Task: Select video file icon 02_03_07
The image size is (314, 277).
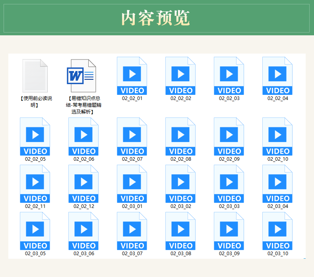Action: pyautogui.click(x=132, y=231)
